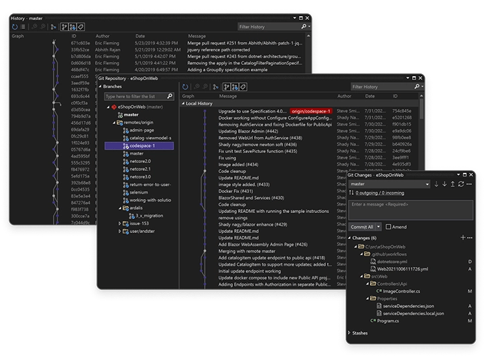
Task: Open more actions ellipsis beside Sync icon
Action: [469, 184]
